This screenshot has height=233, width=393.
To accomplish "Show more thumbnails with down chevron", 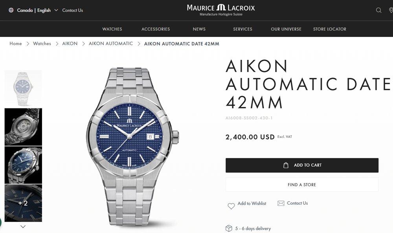I will click(x=23, y=227).
